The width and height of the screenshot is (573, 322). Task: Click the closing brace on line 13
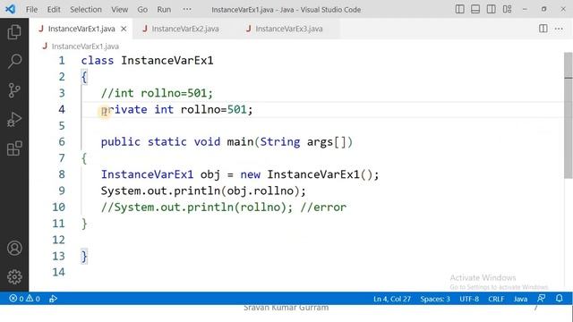(84, 257)
